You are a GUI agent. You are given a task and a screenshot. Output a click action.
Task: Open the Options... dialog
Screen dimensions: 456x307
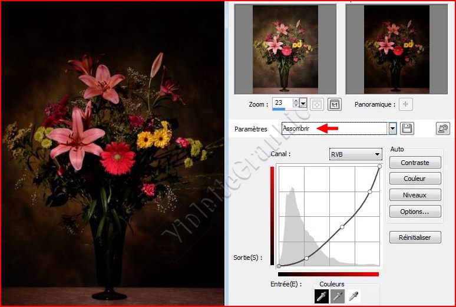tap(415, 211)
